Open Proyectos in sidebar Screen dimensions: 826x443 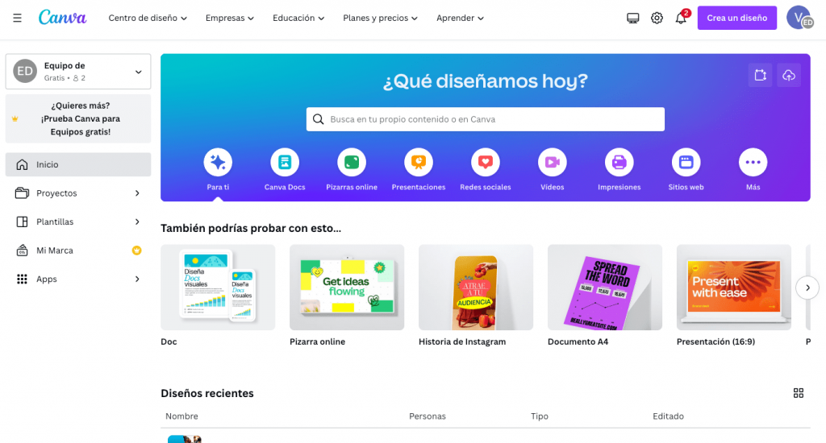(78, 193)
